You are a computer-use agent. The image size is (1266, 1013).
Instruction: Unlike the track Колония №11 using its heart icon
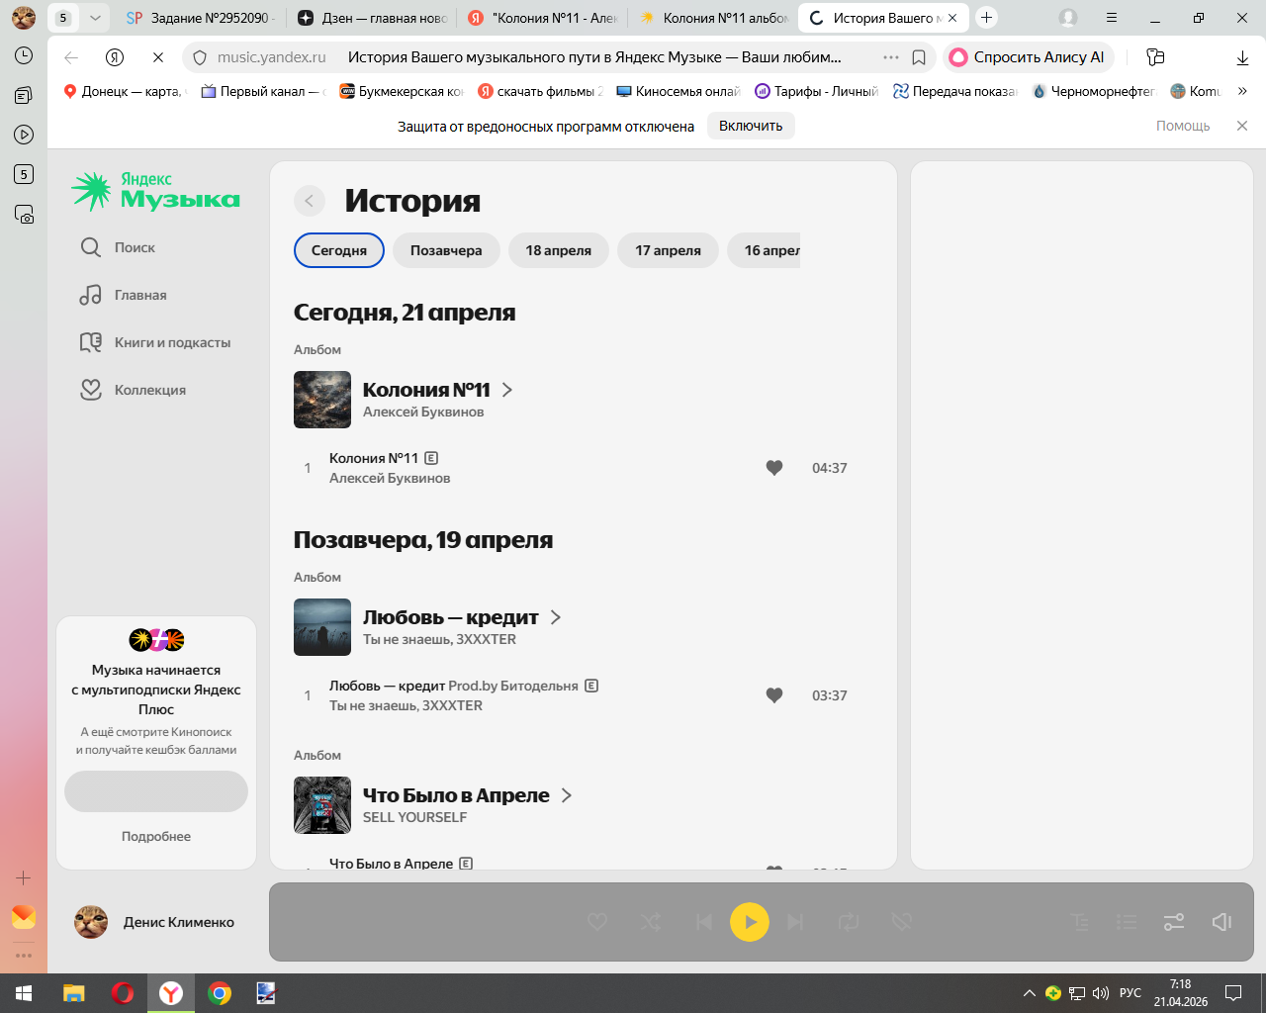(x=774, y=468)
